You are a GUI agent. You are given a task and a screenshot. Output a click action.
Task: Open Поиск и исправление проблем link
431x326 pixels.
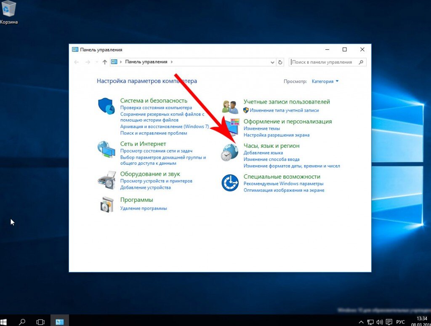click(154, 133)
